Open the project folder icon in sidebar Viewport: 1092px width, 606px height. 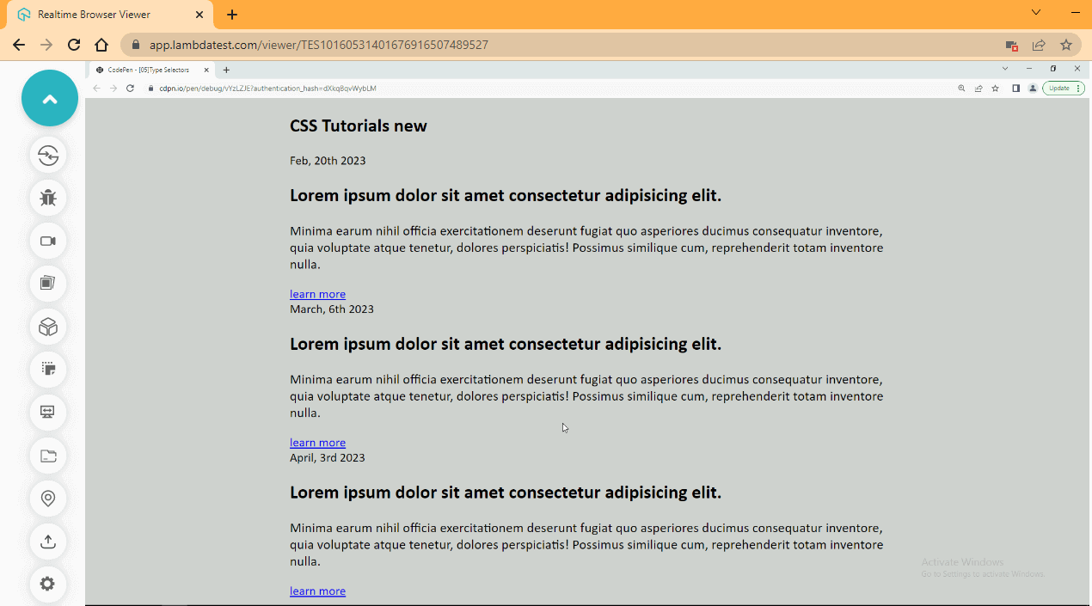pyautogui.click(x=48, y=456)
